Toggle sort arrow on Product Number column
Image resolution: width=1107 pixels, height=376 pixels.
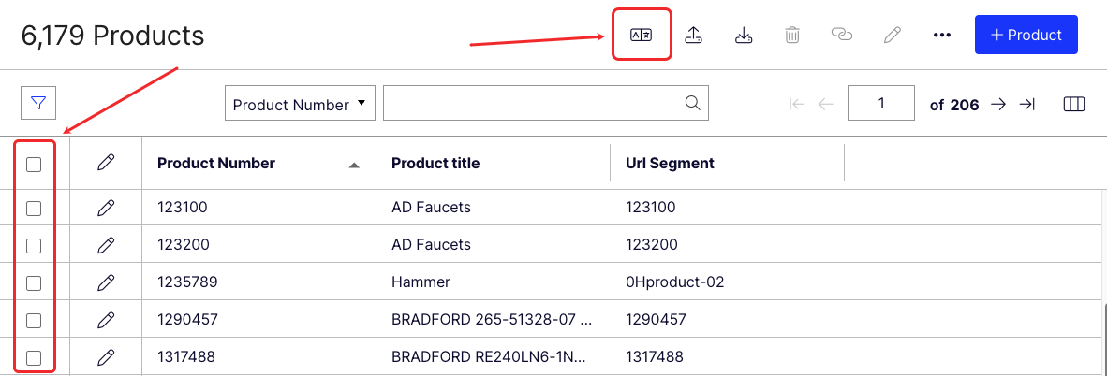(x=354, y=165)
